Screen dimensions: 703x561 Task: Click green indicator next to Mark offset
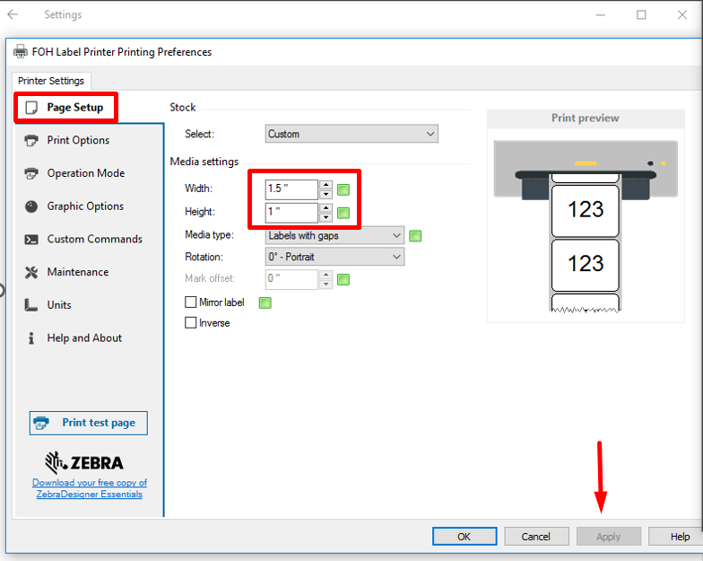point(343,280)
